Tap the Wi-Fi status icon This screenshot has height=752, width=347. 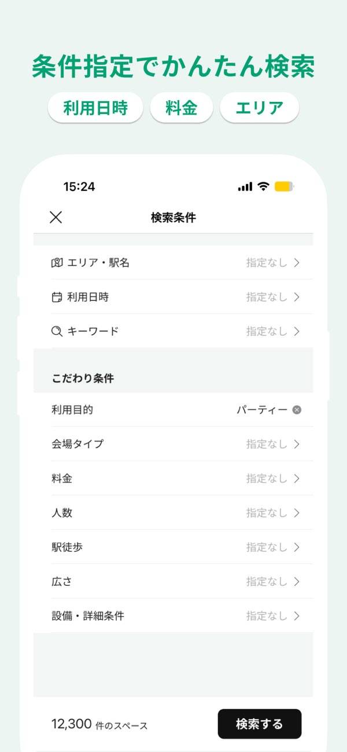(x=263, y=186)
